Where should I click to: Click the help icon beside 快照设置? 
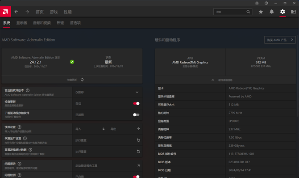[20, 127]
